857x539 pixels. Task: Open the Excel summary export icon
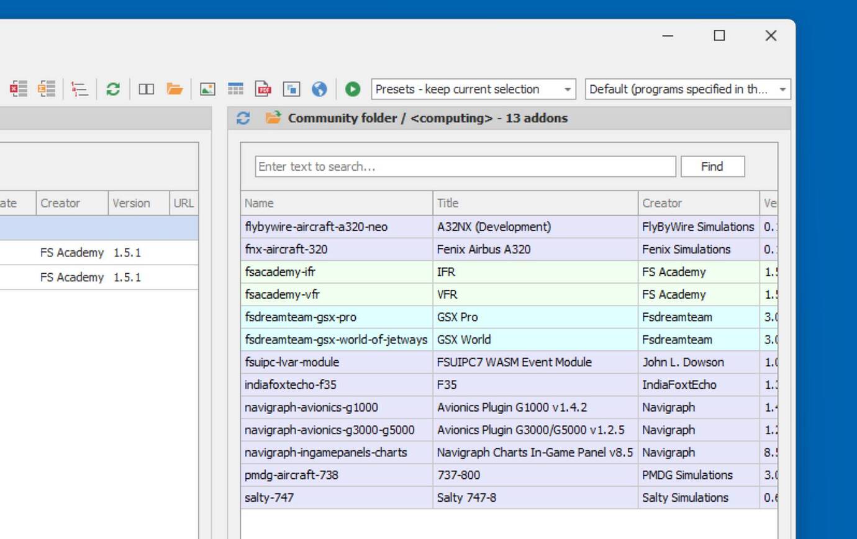46,89
